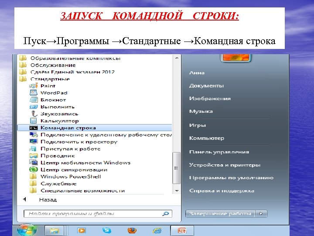Viewport: 314px width, 236px height.
Task: Open Компьютер from the right pane
Action: 207,138
